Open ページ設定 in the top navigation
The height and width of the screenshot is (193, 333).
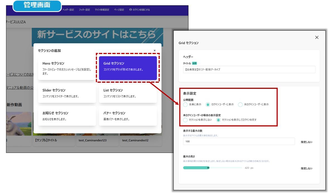(119, 10)
